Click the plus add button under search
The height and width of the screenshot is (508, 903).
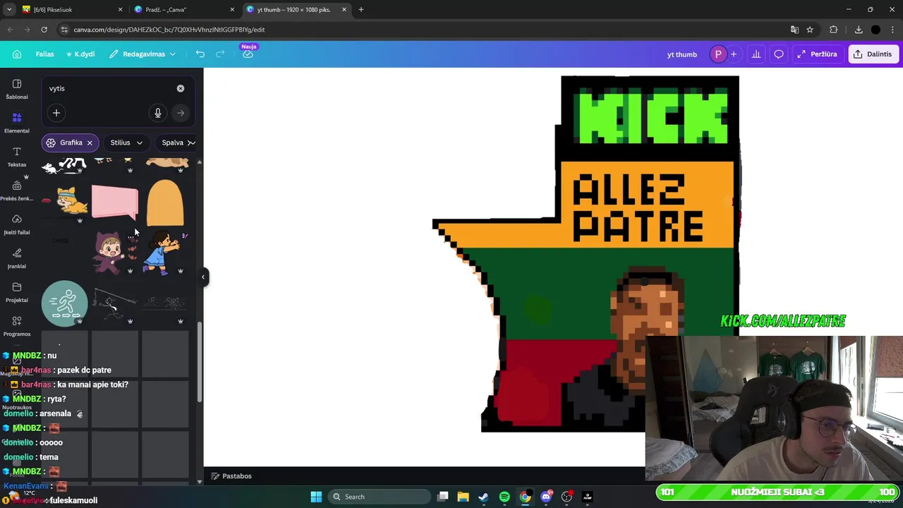(56, 113)
